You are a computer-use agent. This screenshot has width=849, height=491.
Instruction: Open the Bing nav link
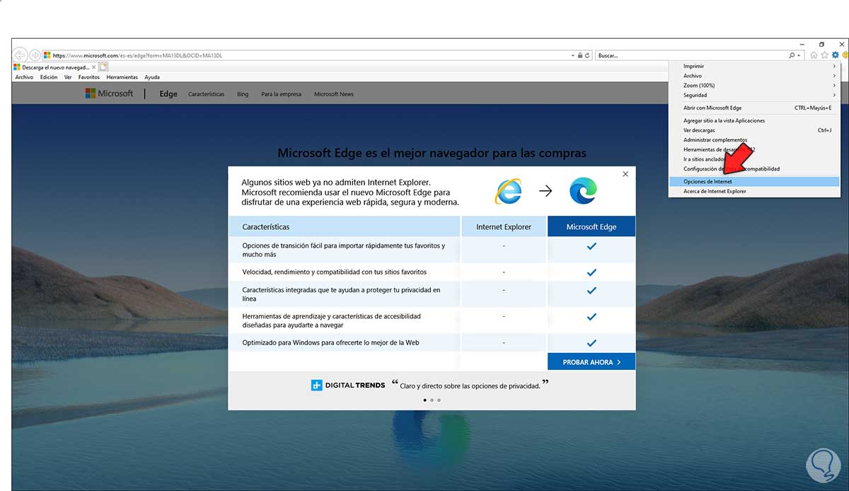pyautogui.click(x=243, y=94)
